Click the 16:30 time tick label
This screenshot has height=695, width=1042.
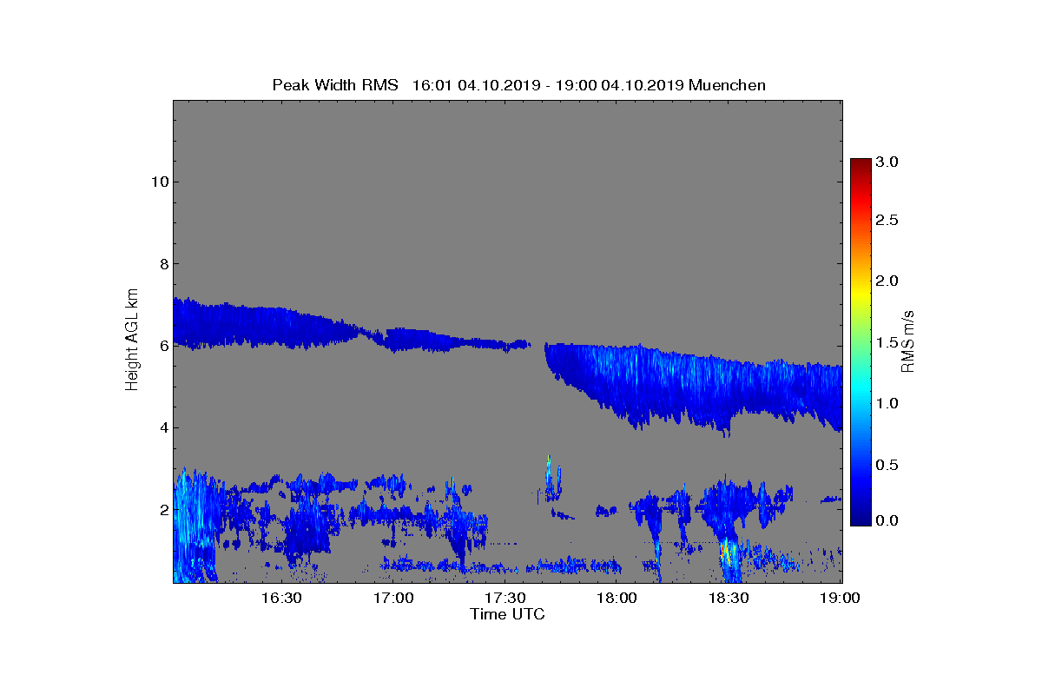pos(281,598)
